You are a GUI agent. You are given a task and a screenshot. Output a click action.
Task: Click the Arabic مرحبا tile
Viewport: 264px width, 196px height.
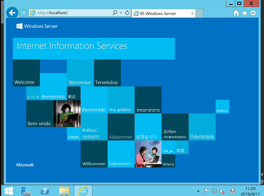168,147
